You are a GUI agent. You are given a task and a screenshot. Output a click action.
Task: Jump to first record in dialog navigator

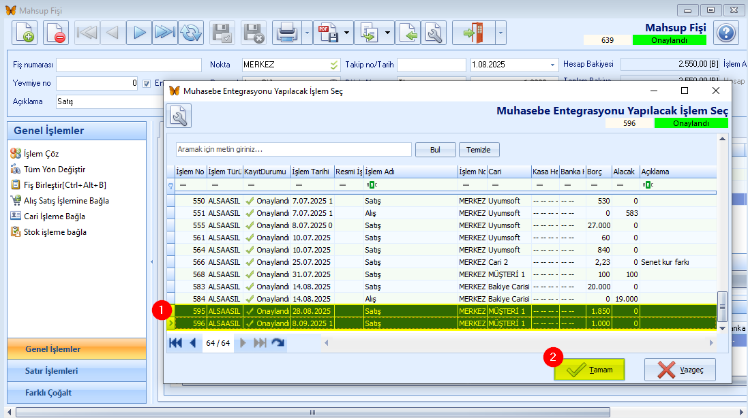point(176,343)
